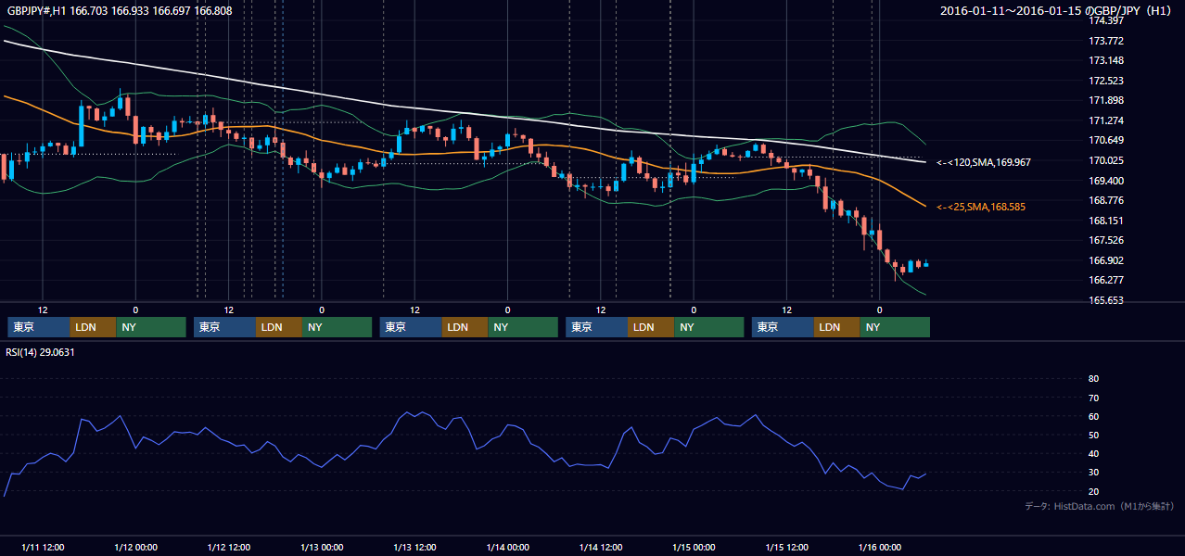This screenshot has width=1185, height=556.
Task: Click RSI axis level 70
Action: coord(1093,398)
